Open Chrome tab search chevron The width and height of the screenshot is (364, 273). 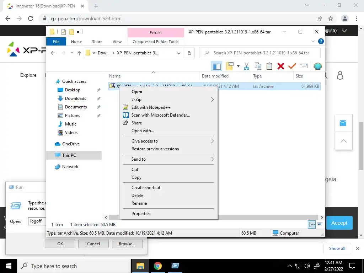307,5
